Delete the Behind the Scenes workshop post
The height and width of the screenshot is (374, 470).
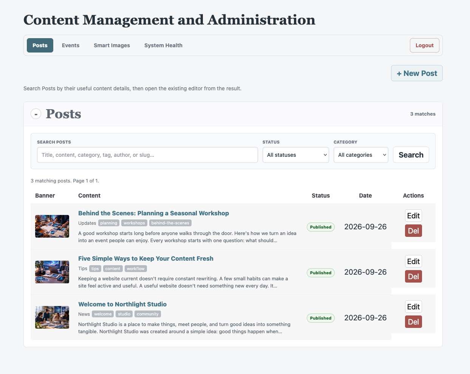click(413, 231)
